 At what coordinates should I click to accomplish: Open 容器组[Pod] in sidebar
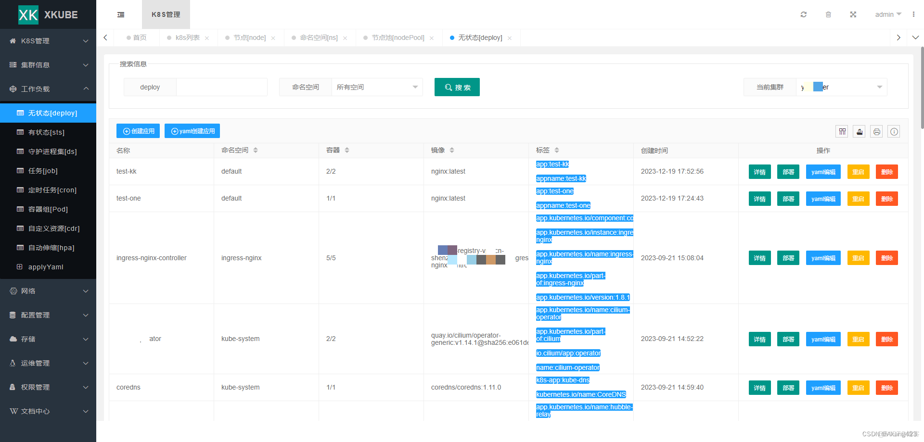click(x=48, y=209)
